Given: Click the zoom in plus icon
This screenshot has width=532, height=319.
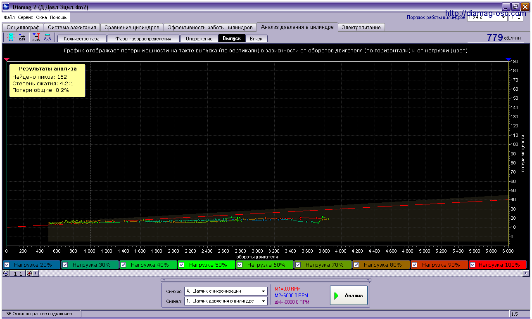Looking at the screenshot, I should (x=29, y=273).
